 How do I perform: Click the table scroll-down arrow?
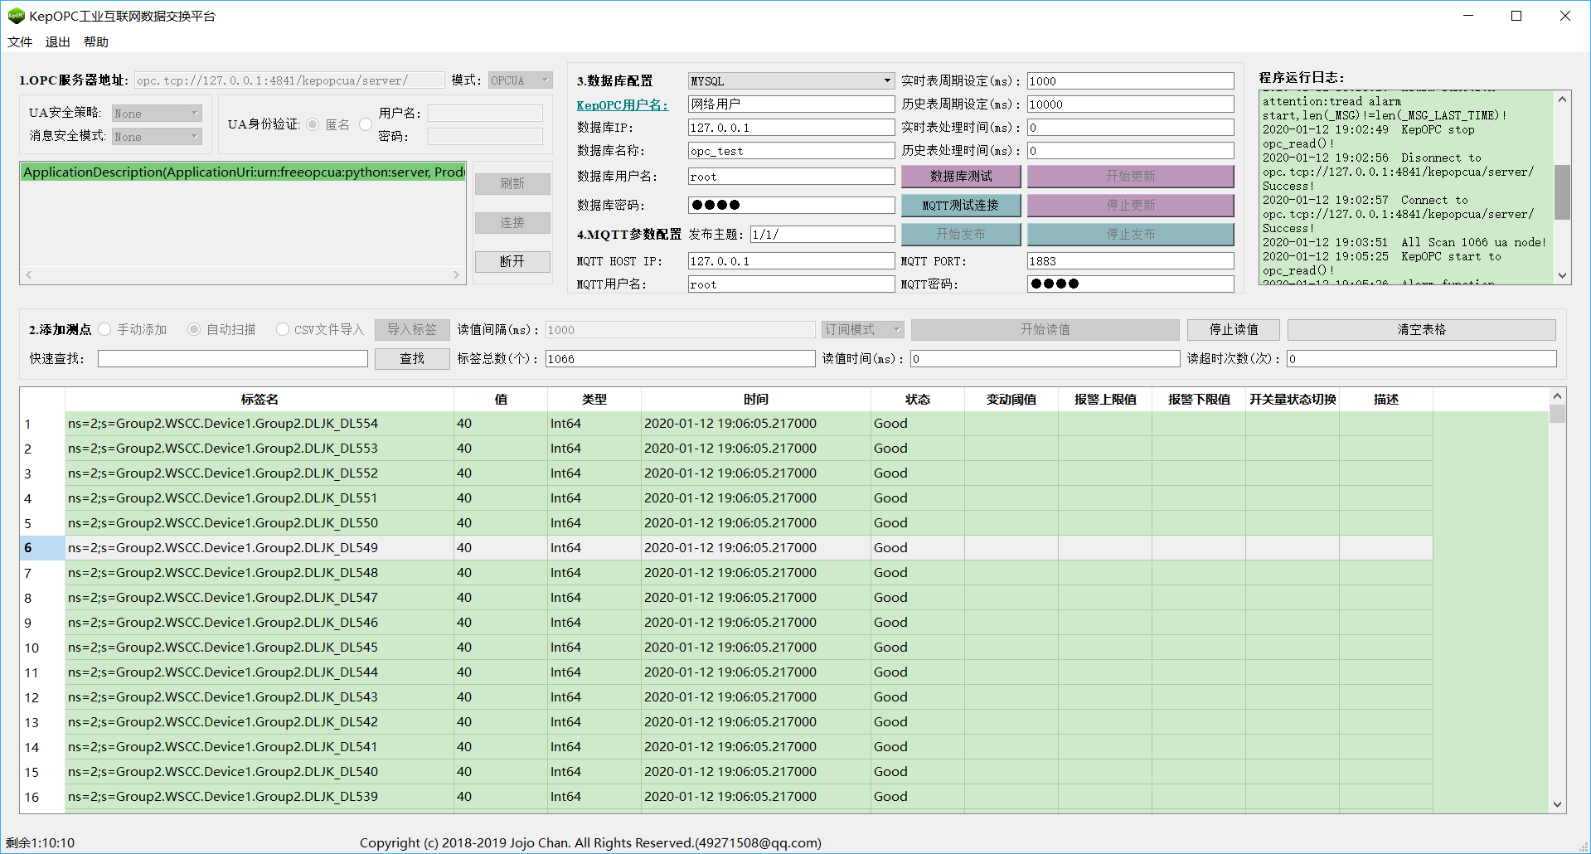click(1557, 804)
